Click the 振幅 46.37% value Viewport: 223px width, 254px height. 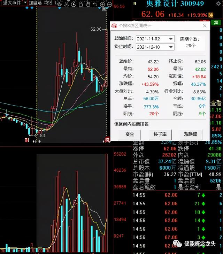(x=198, y=84)
